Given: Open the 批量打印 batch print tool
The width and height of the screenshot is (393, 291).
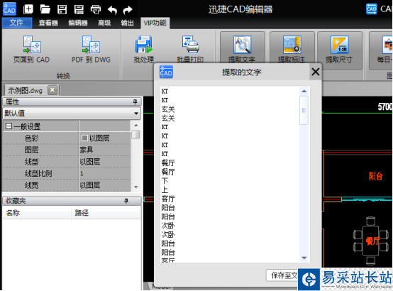Looking at the screenshot, I should coord(190,49).
